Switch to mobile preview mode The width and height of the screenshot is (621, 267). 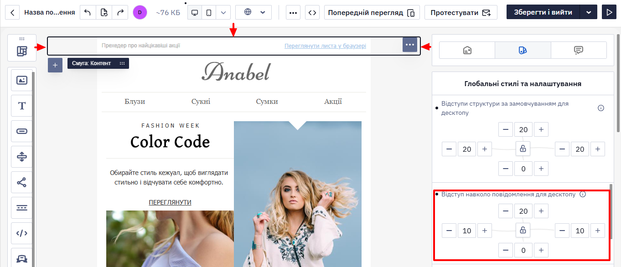[x=209, y=12]
